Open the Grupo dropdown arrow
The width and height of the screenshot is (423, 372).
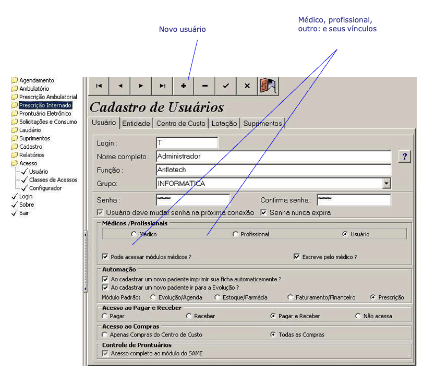tap(386, 184)
